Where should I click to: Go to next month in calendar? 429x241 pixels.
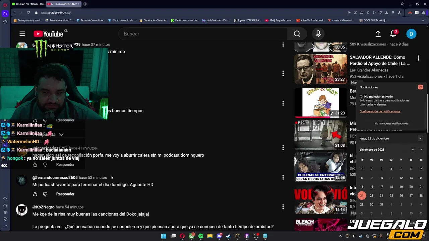pos(421,150)
